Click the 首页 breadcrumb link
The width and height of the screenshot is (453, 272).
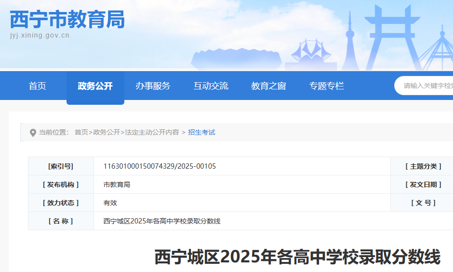[81, 132]
